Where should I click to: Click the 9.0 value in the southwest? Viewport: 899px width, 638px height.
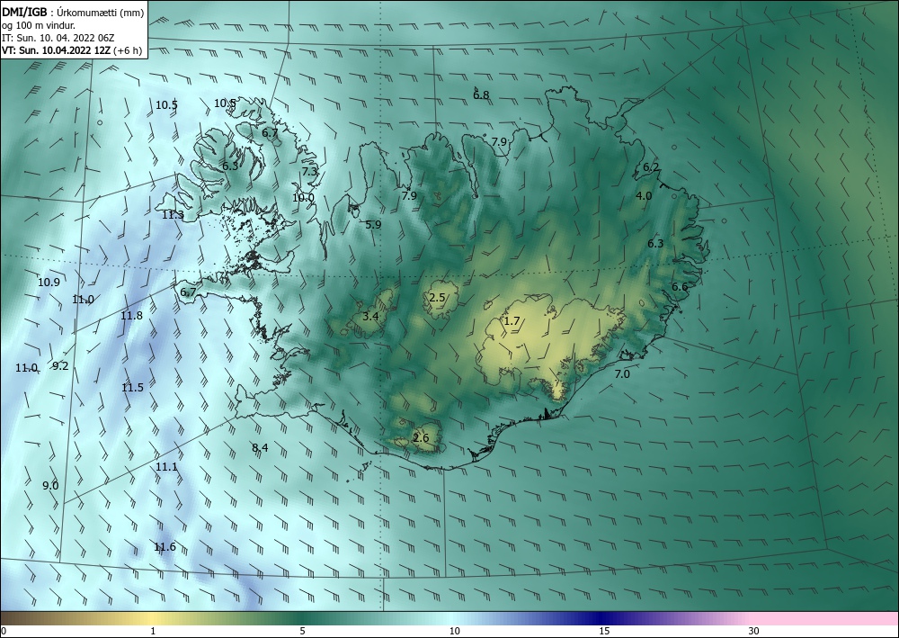(x=50, y=486)
